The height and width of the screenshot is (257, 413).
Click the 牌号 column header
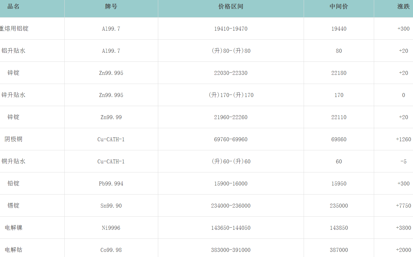point(111,7)
